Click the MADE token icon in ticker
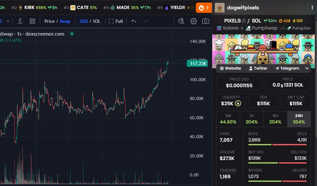 [113, 7]
